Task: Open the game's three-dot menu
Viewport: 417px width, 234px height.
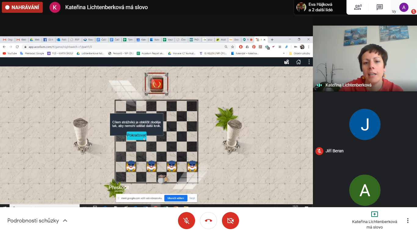Action: pyautogui.click(x=309, y=62)
